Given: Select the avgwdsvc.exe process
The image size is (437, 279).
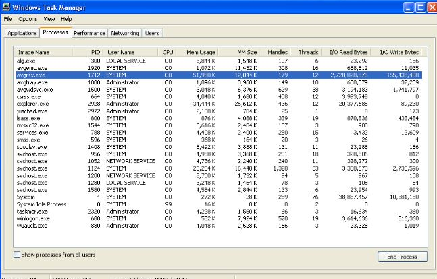Looking at the screenshot, I should [x=219, y=90].
